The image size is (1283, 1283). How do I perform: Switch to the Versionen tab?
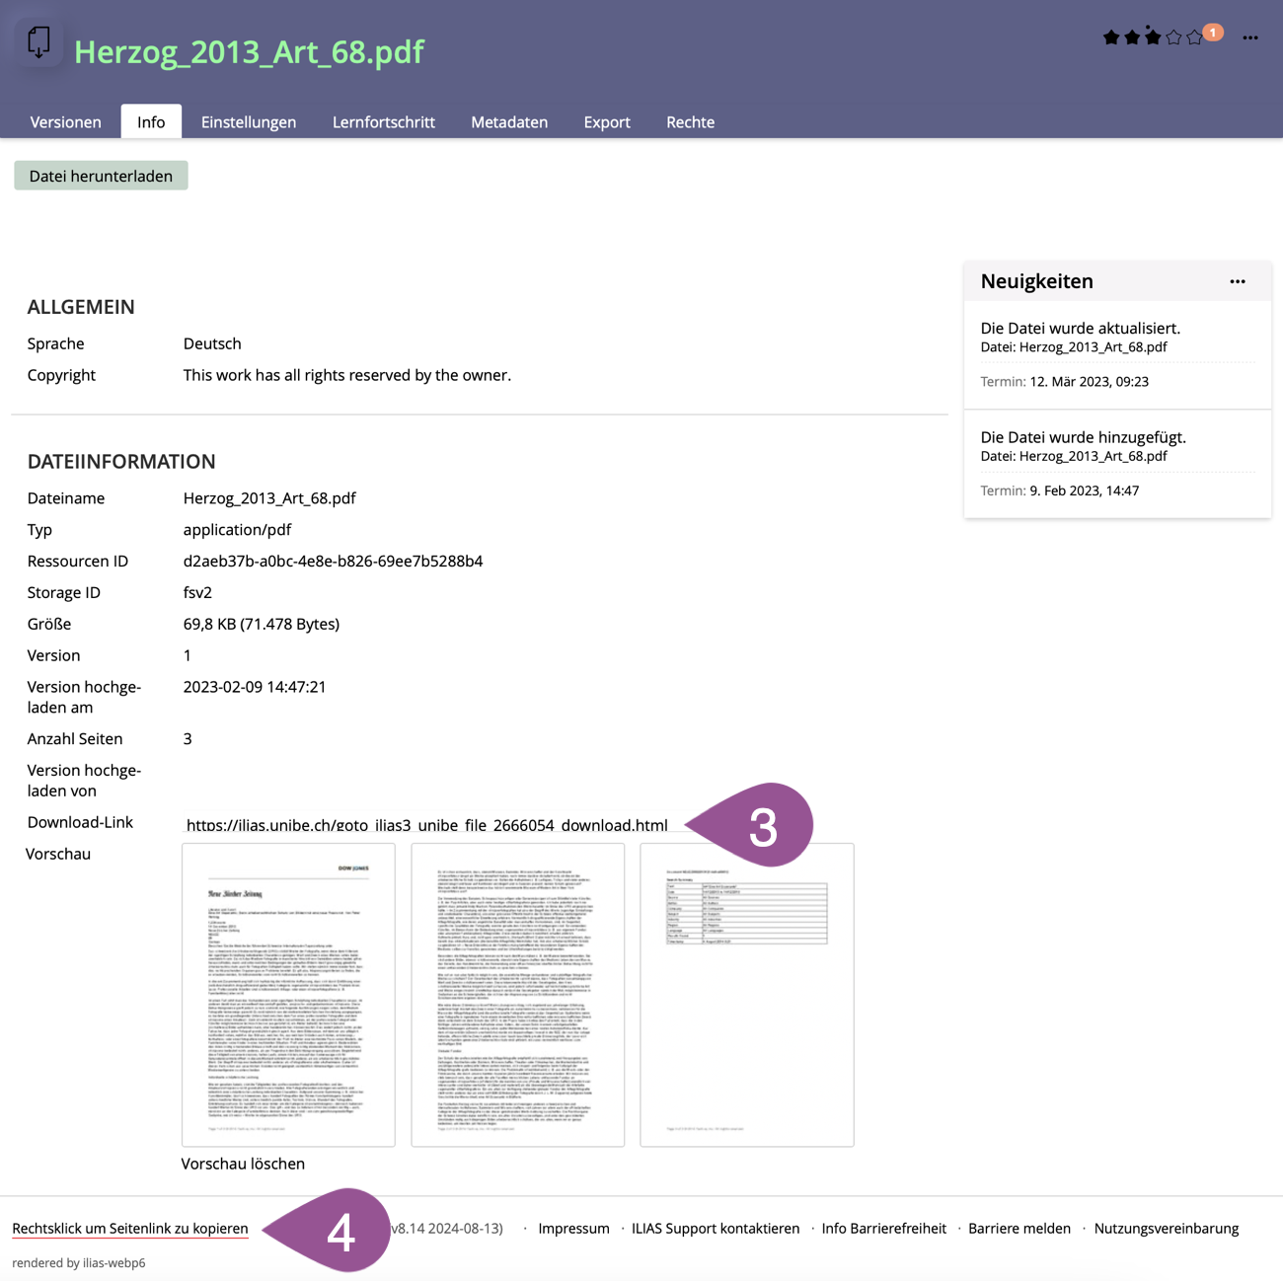(x=65, y=122)
